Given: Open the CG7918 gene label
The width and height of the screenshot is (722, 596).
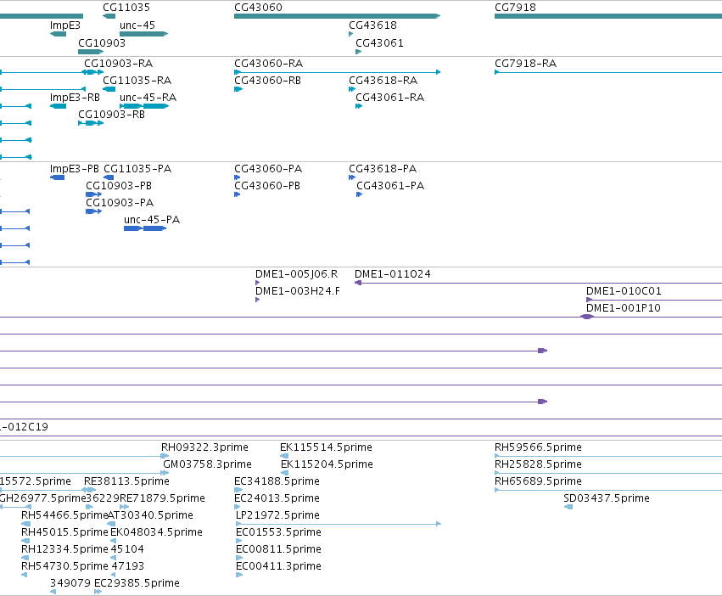Looking at the screenshot, I should tap(515, 8).
